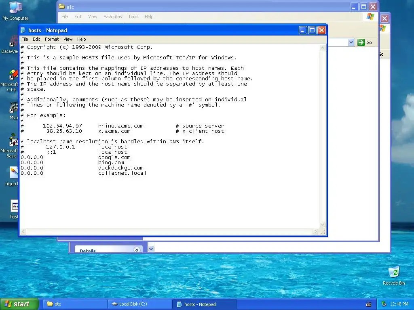Open the File menu in etc window

pyautogui.click(x=65, y=17)
